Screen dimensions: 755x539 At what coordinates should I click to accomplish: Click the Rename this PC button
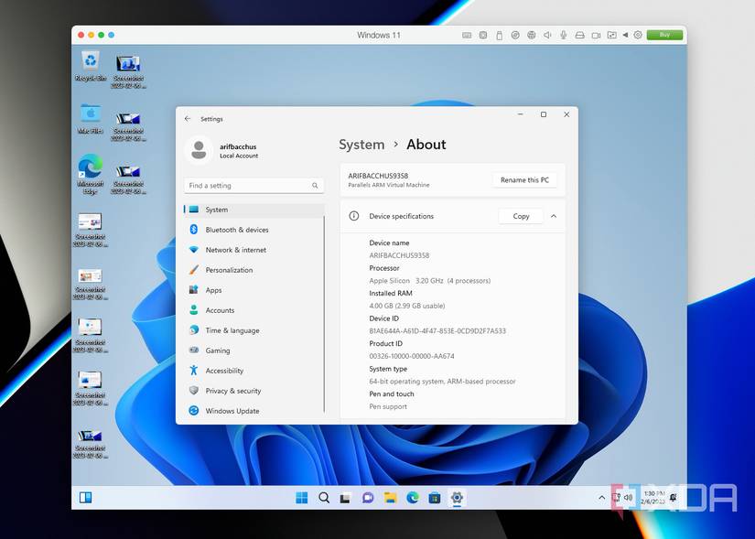click(x=524, y=179)
